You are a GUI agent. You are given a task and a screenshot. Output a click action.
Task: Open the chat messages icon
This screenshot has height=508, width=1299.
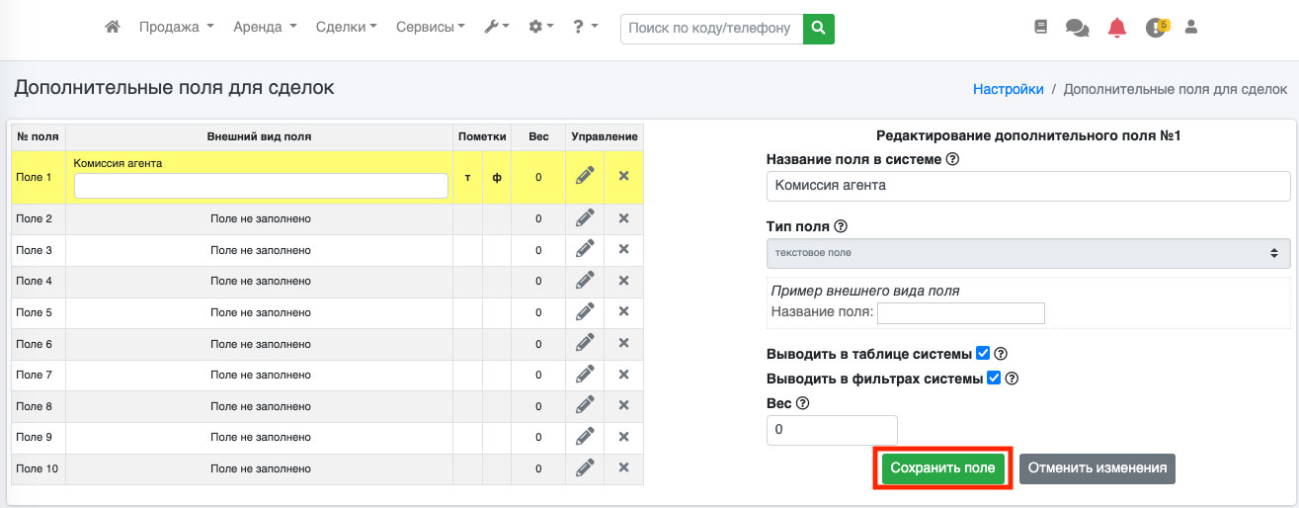(1077, 29)
